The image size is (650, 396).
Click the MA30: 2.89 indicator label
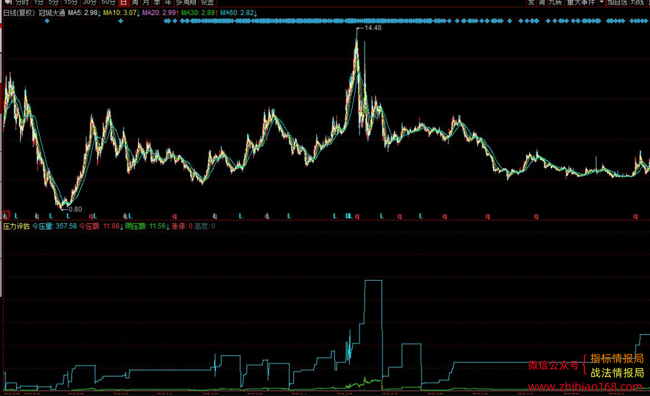click(x=199, y=13)
